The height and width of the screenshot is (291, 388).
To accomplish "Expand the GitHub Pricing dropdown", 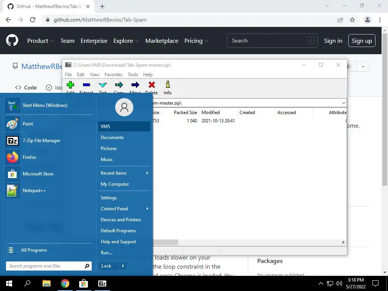I will pos(196,41).
